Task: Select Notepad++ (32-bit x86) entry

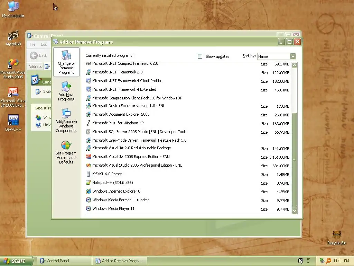Action: click(x=188, y=183)
